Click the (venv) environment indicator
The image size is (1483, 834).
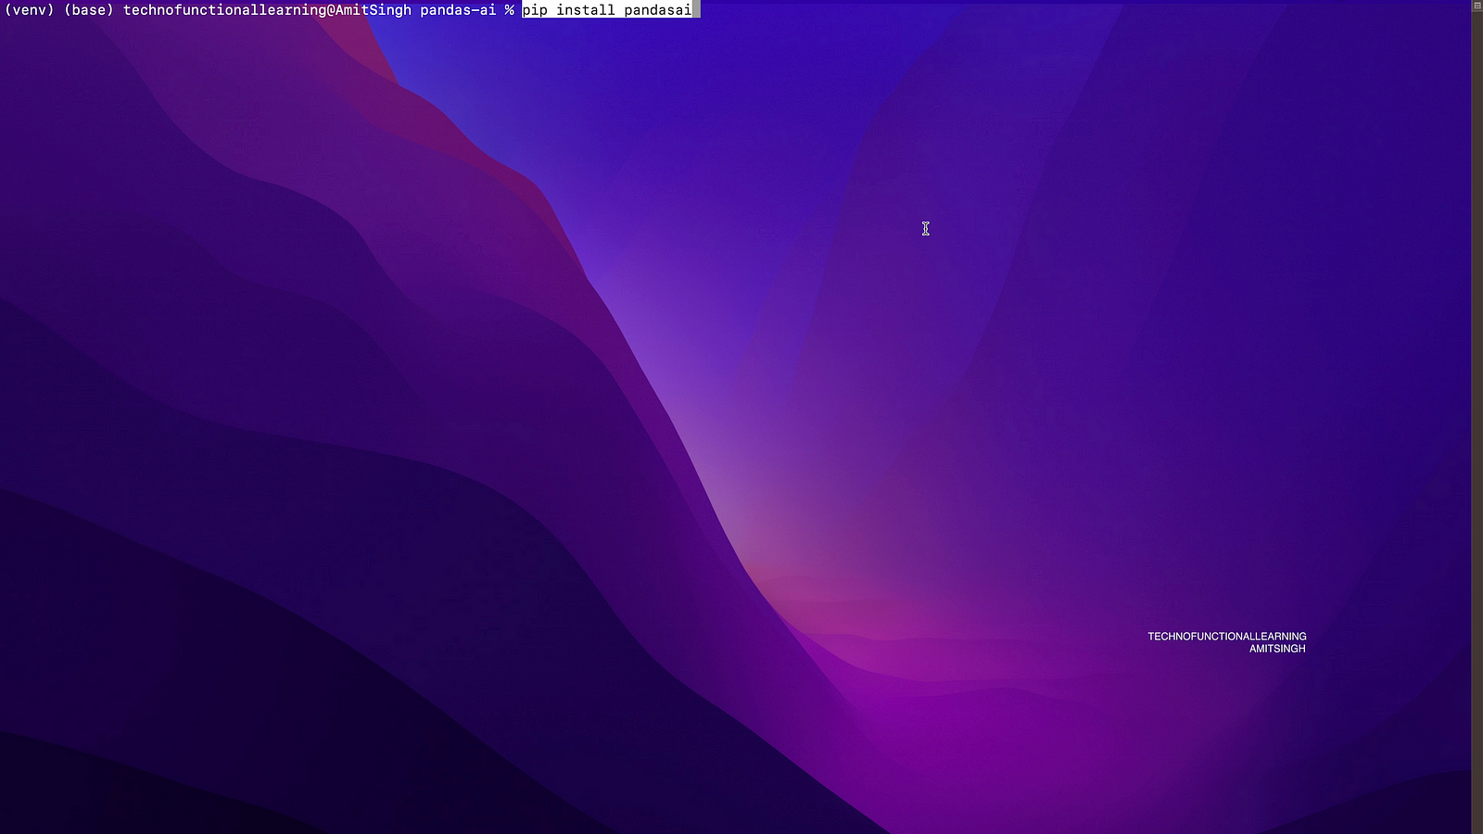pyautogui.click(x=30, y=10)
